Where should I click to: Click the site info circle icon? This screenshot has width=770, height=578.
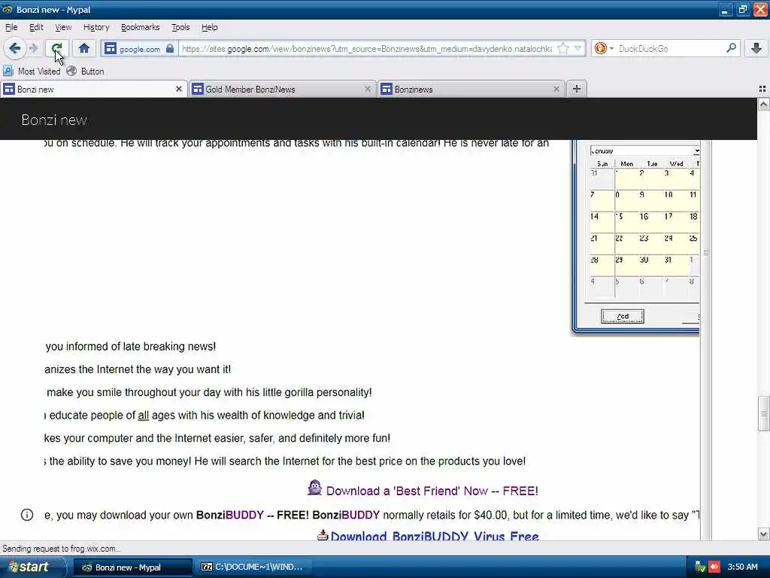click(x=27, y=515)
